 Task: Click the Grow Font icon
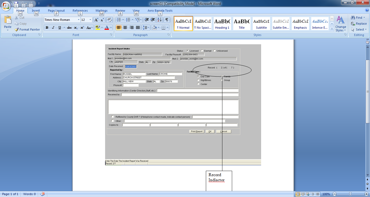[96, 20]
